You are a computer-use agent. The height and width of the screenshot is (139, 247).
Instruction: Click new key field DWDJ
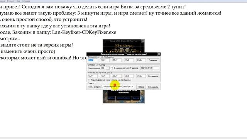click(x=141, y=76)
